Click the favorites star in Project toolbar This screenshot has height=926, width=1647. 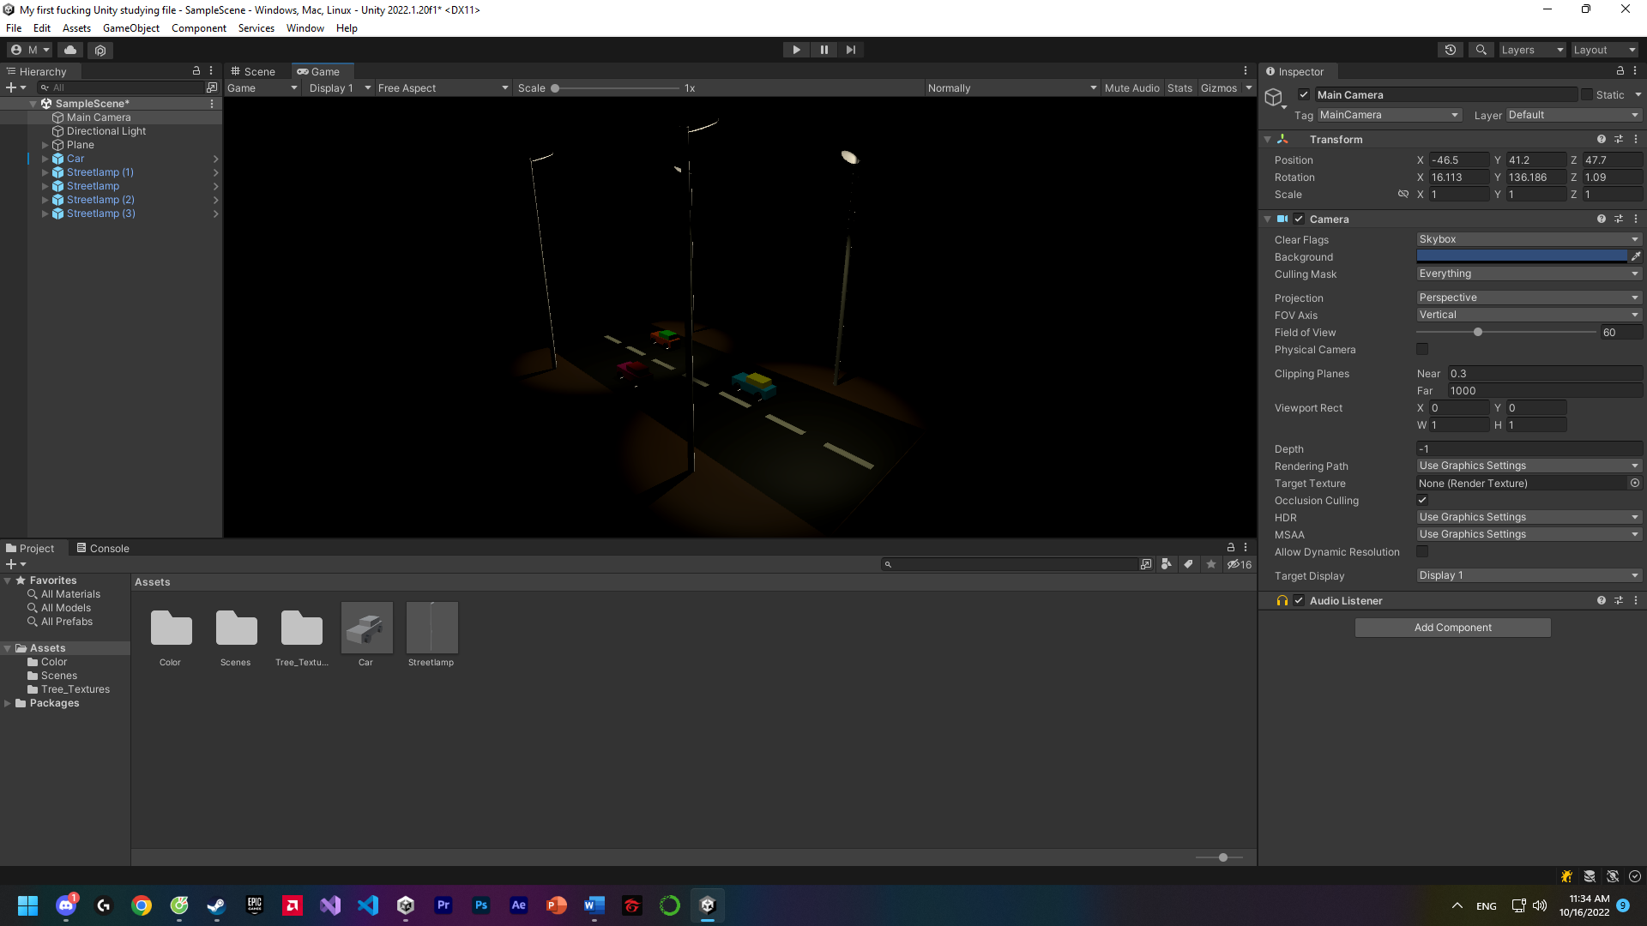(1211, 564)
